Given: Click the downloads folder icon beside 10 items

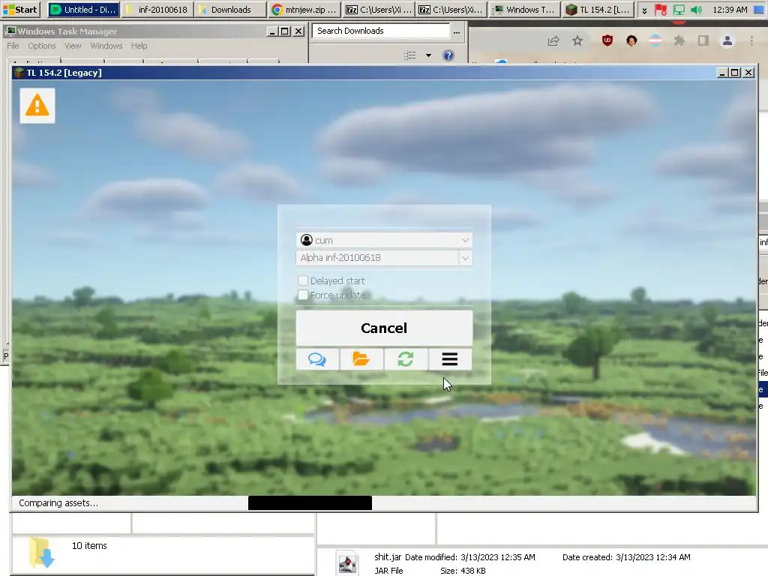Looking at the screenshot, I should [41, 553].
